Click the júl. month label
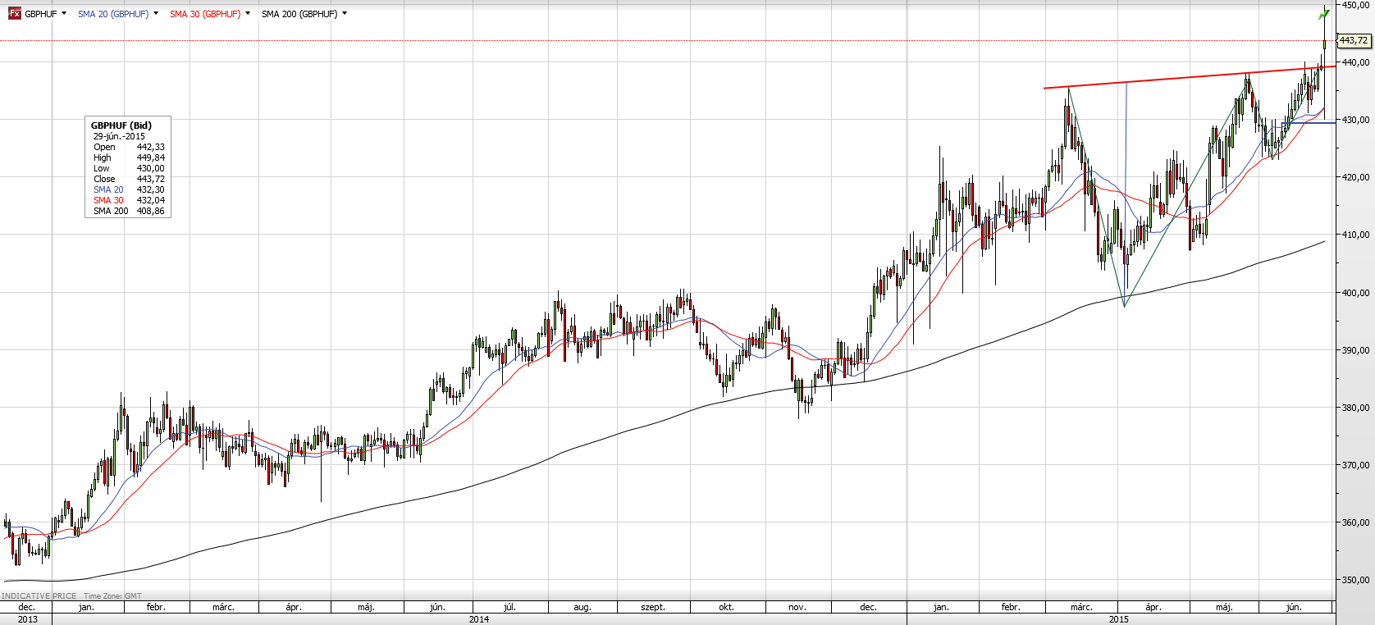1375x625 pixels. (509, 607)
